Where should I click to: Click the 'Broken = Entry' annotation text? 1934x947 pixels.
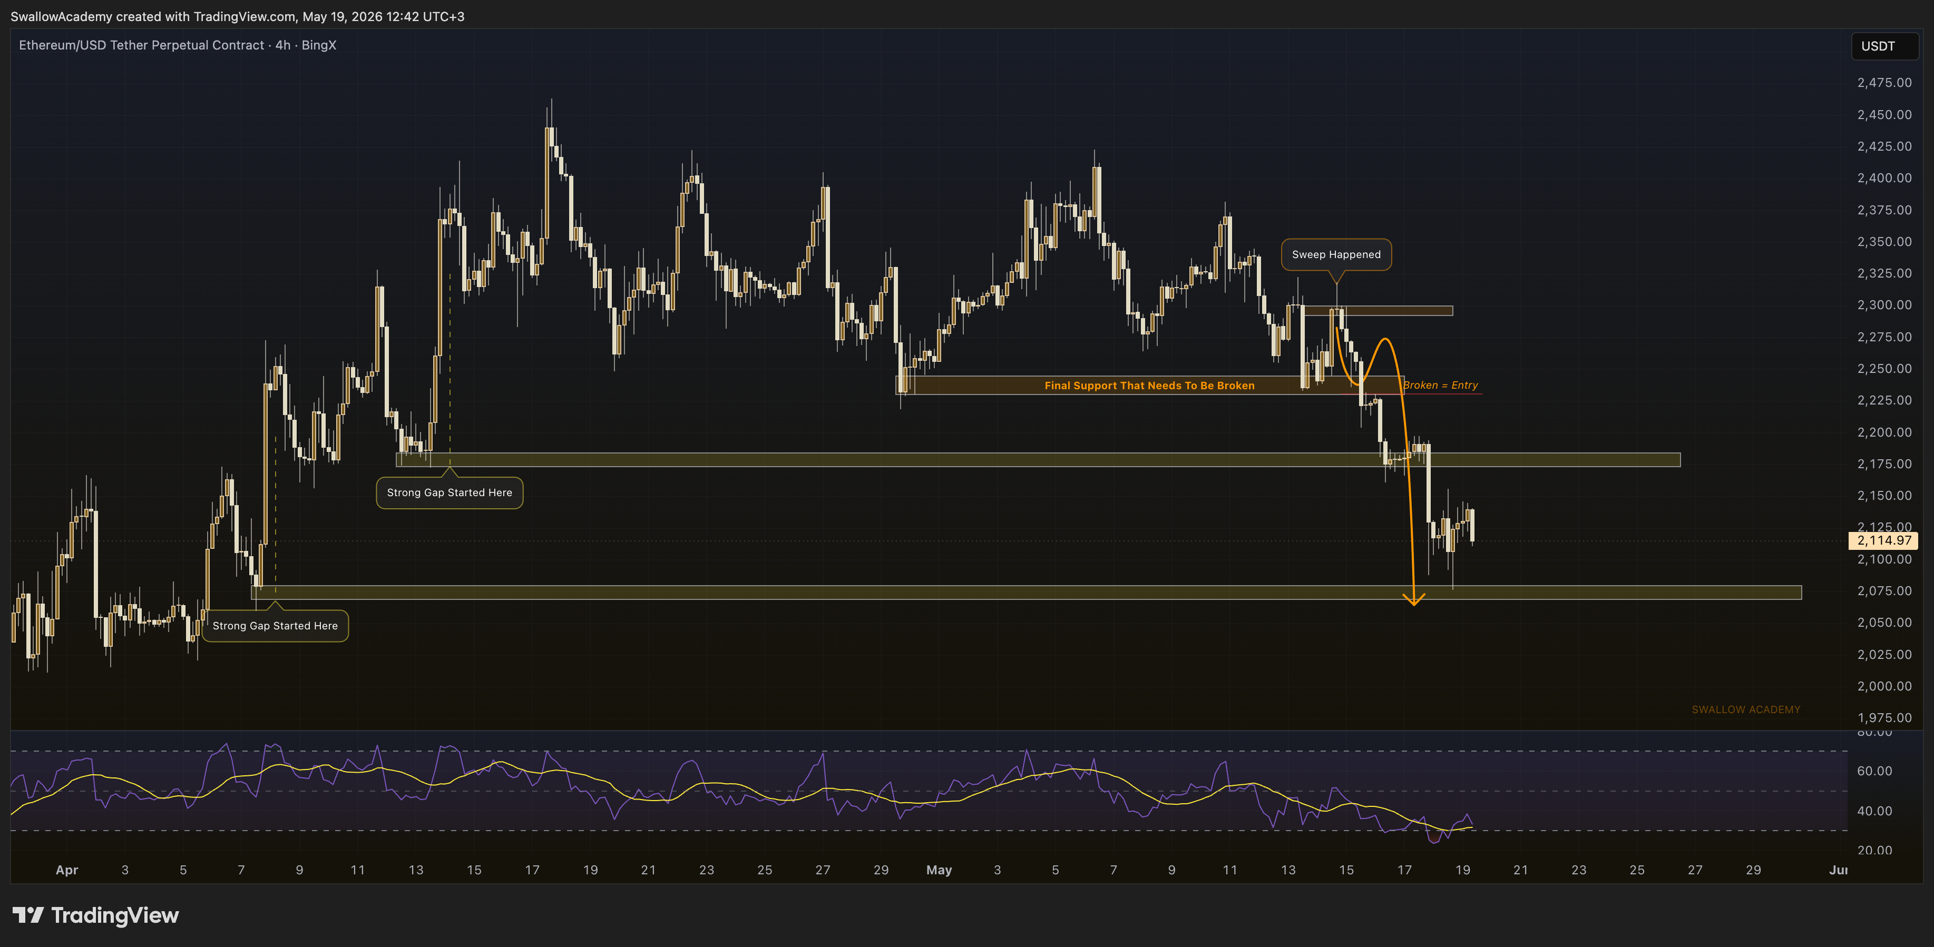(1441, 385)
